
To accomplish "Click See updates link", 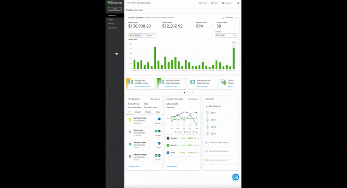I will 229,18.
